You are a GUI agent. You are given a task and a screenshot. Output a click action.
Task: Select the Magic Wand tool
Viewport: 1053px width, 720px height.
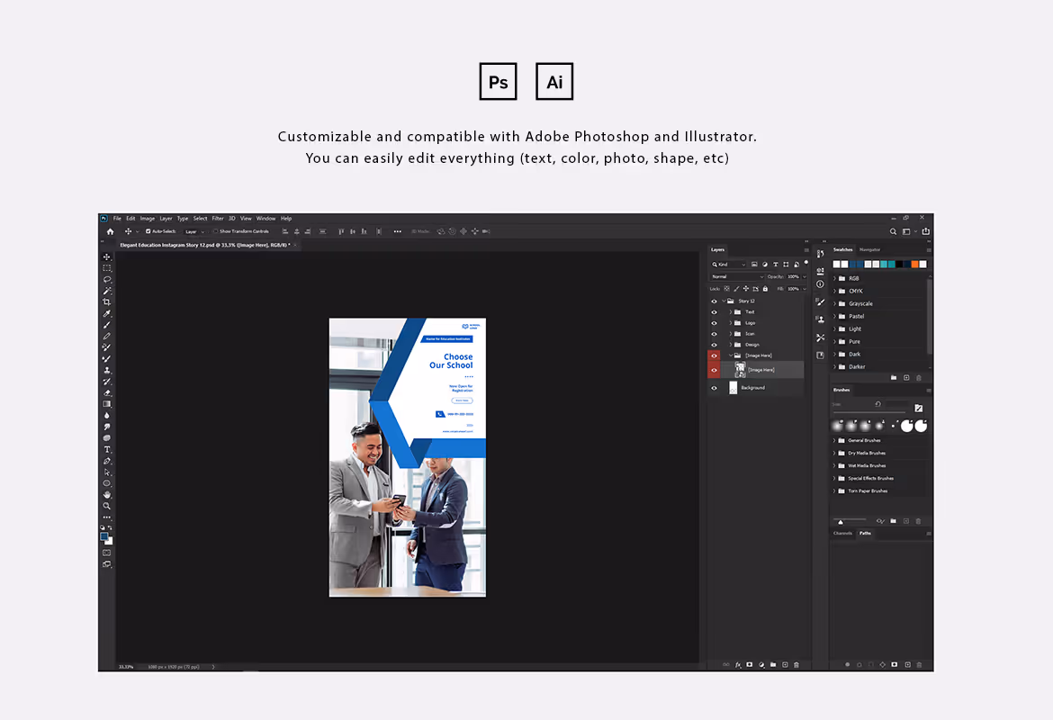[x=107, y=291]
